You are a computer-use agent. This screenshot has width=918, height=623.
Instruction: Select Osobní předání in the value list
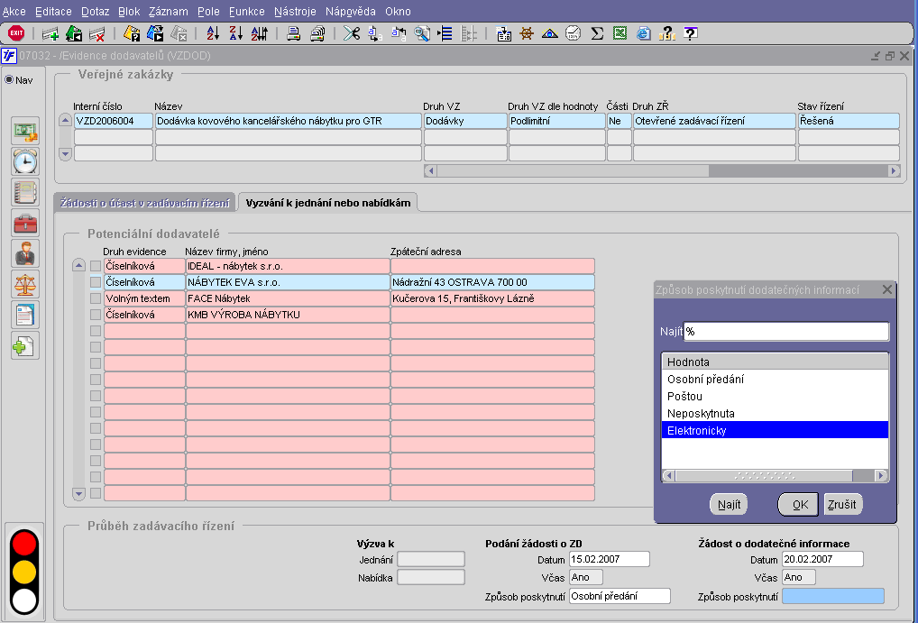coord(775,379)
